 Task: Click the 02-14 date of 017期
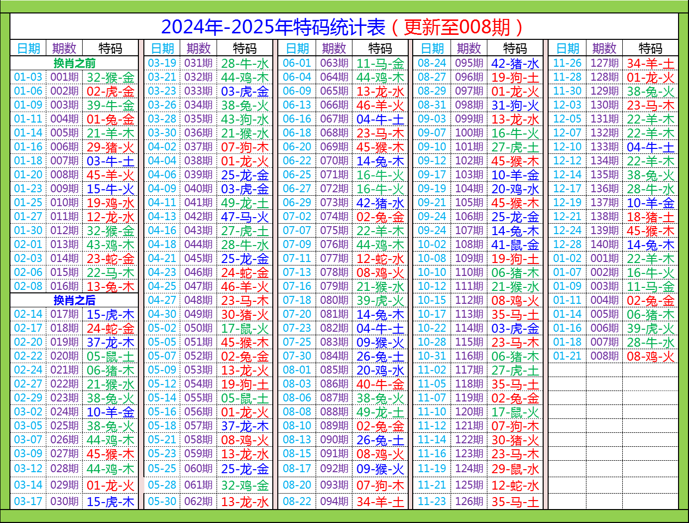(x=28, y=315)
